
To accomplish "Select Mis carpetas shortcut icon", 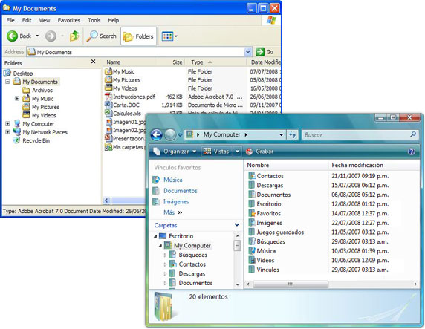I will tap(108, 147).
